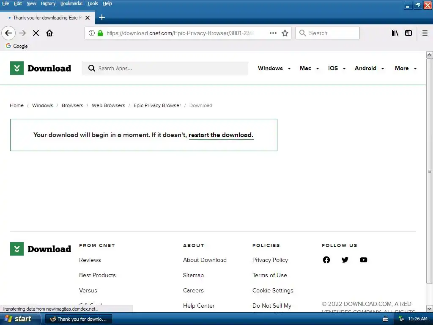433x325 pixels.
Task: Click the page scrollbar down arrow
Action: 429,308
